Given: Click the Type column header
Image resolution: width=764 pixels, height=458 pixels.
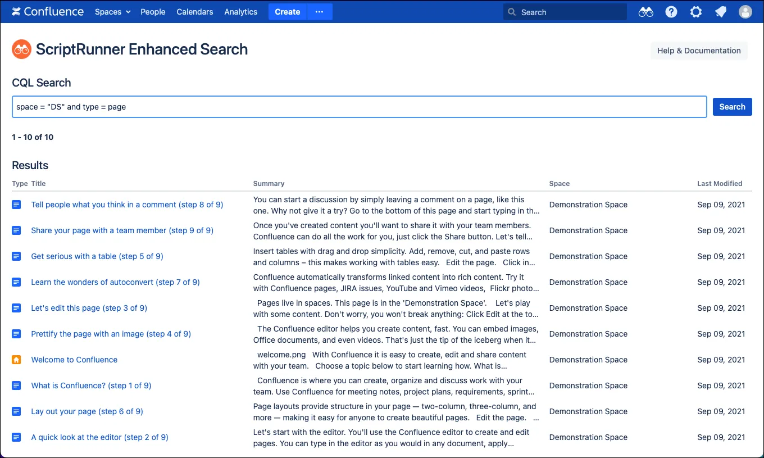Looking at the screenshot, I should tap(20, 184).
